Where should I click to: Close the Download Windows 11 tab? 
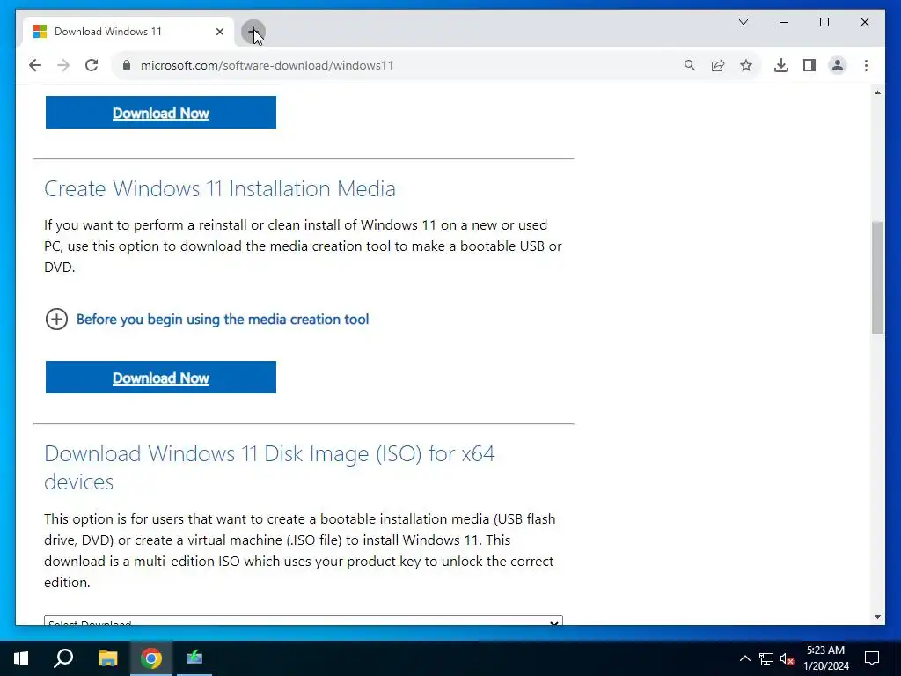[219, 32]
